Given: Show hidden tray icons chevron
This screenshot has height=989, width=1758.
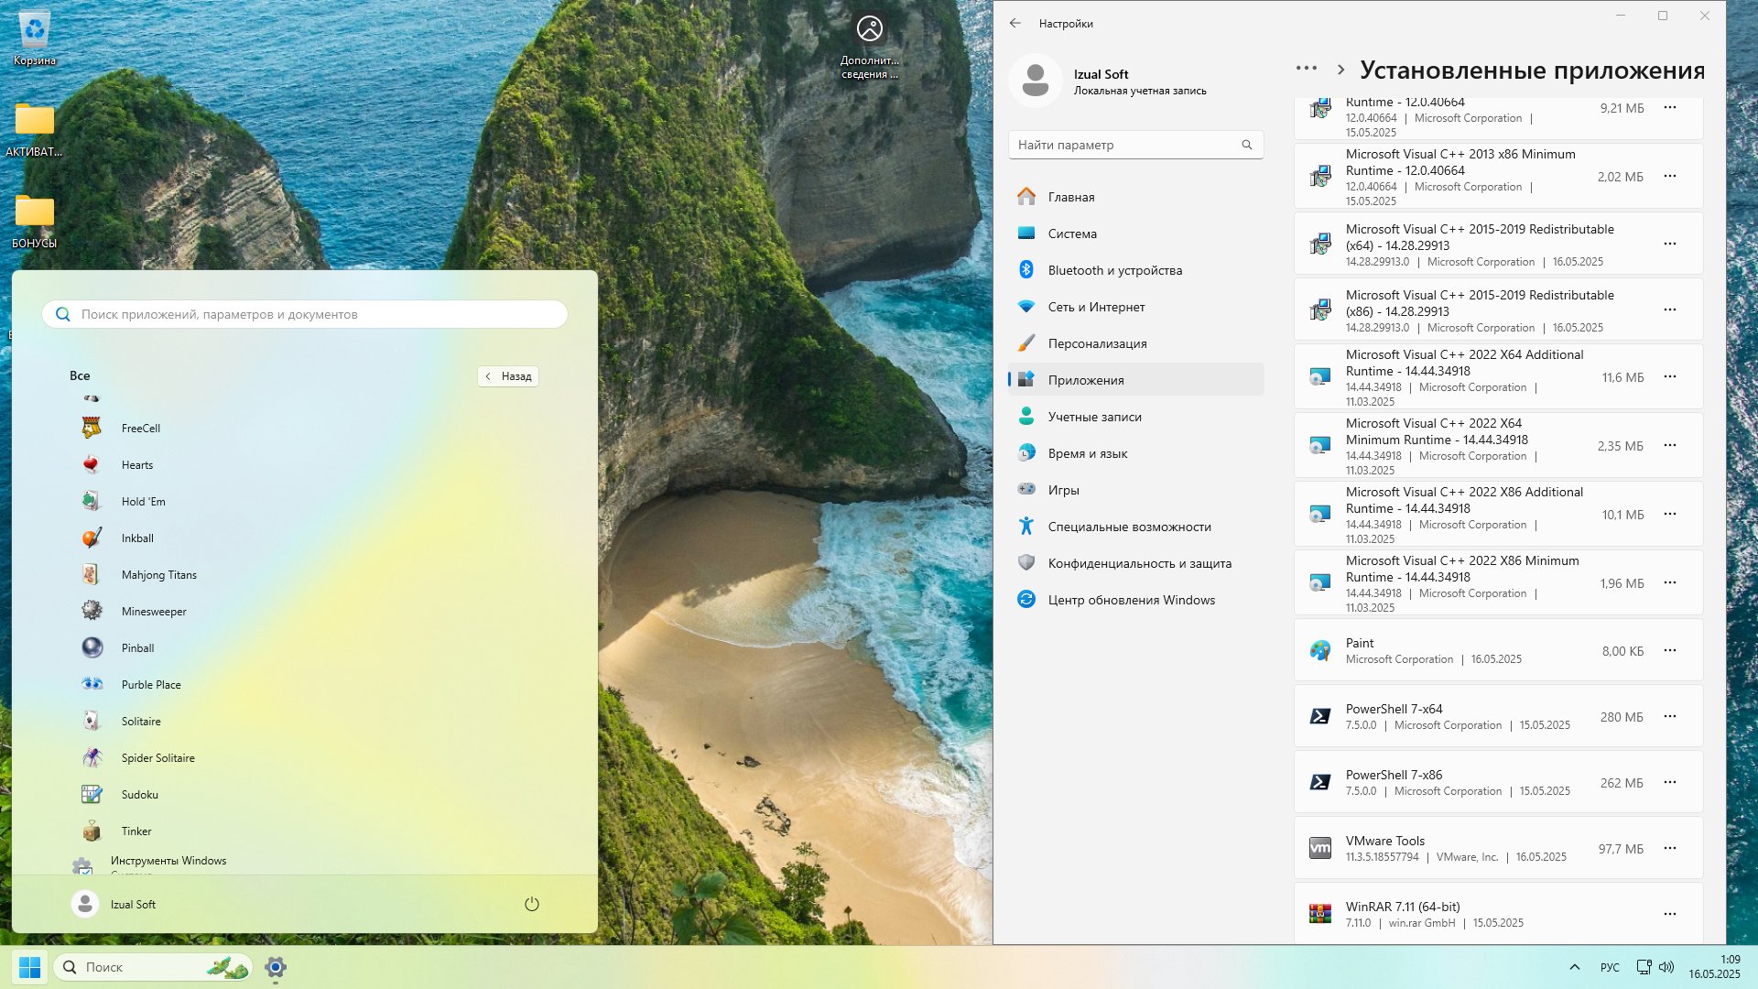Looking at the screenshot, I should click(x=1574, y=967).
